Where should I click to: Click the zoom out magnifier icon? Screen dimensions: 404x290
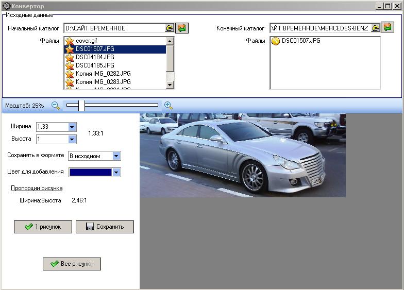coord(56,105)
